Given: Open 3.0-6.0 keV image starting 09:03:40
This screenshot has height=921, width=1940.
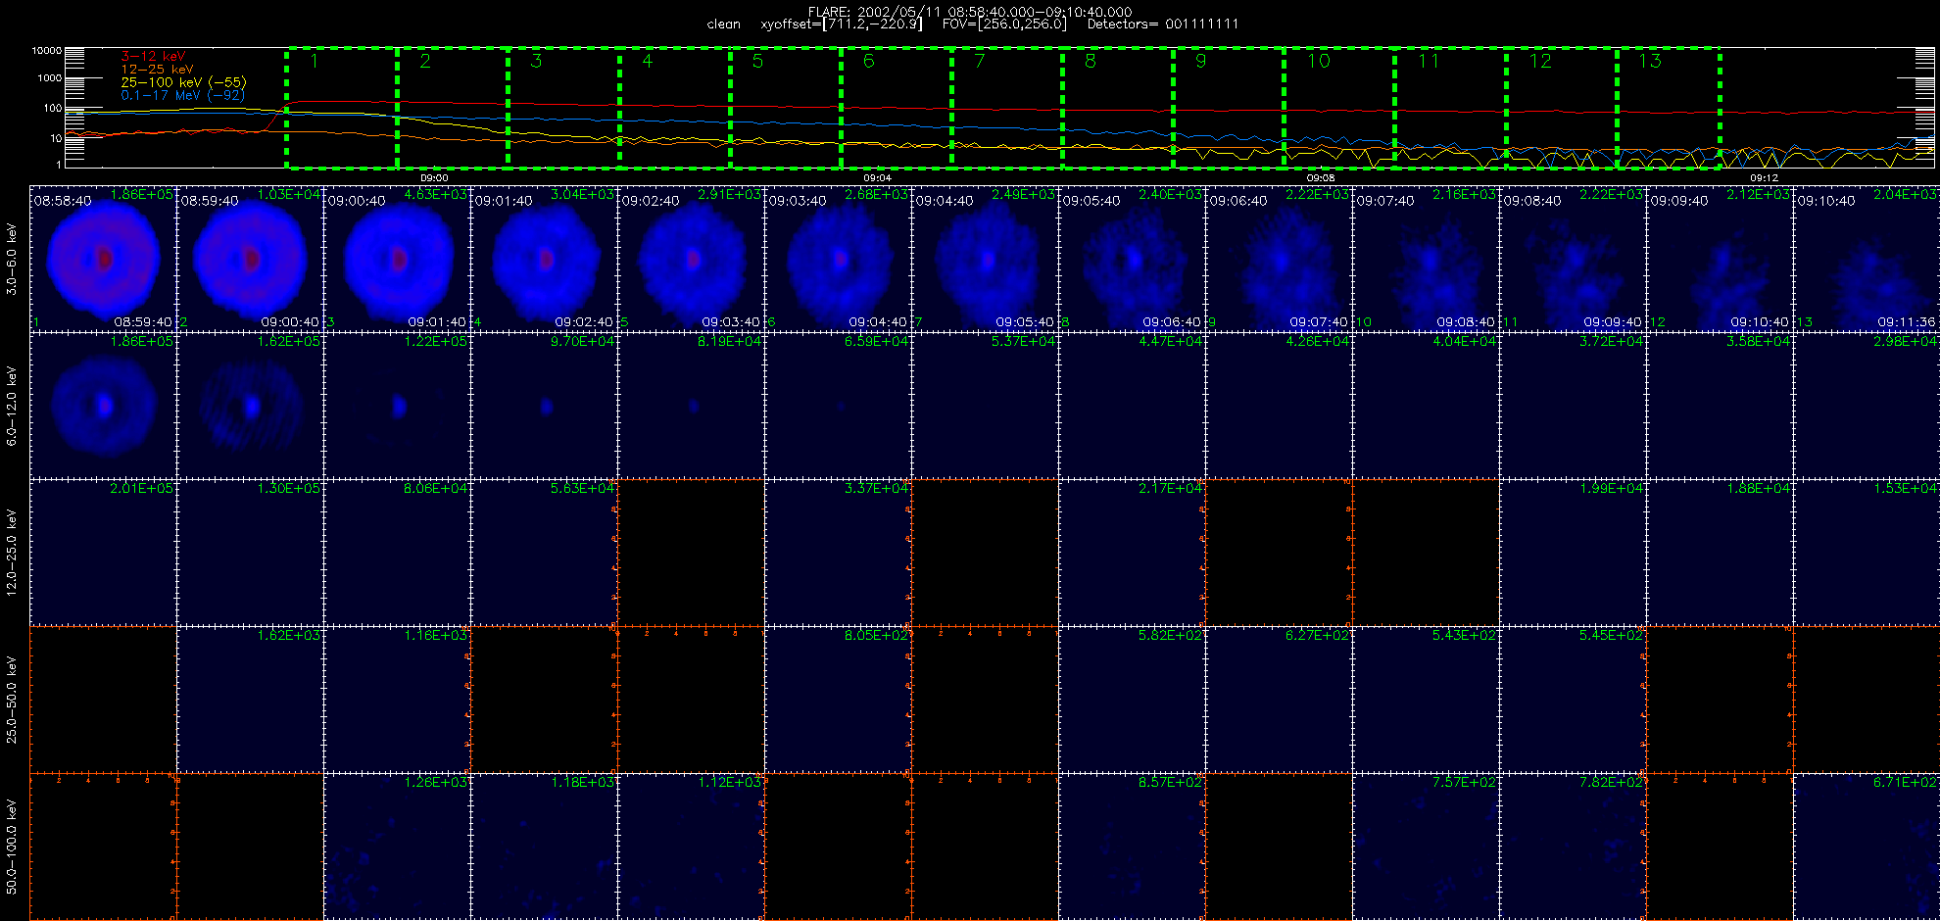Looking at the screenshot, I should click(x=839, y=259).
